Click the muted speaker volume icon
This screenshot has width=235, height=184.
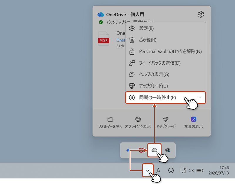pyautogui.click(x=191, y=171)
